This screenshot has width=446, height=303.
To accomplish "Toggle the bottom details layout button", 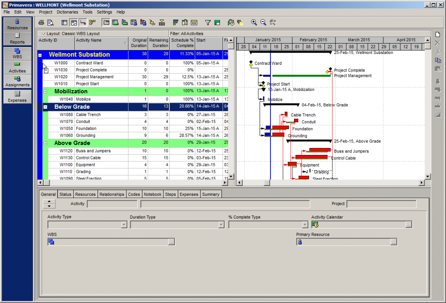I will [106, 22].
